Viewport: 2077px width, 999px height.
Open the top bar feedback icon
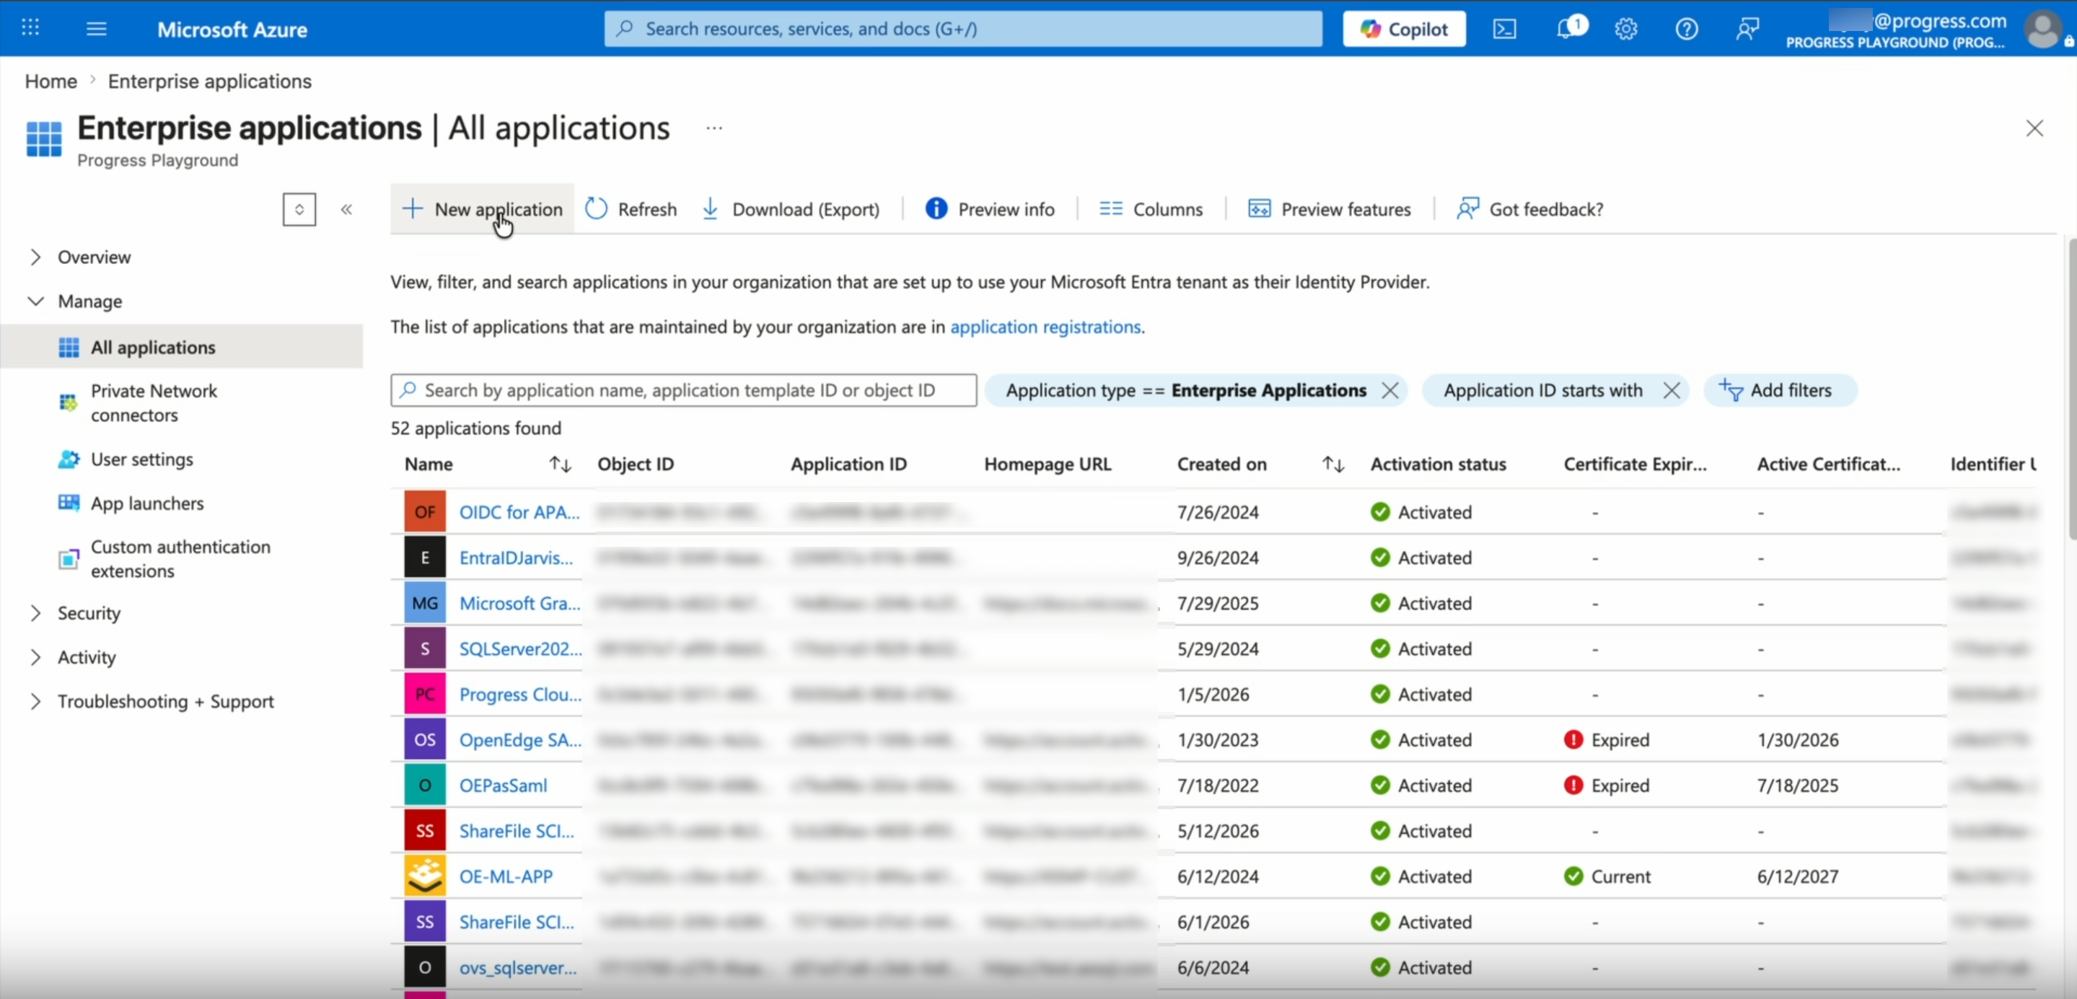(x=1747, y=29)
